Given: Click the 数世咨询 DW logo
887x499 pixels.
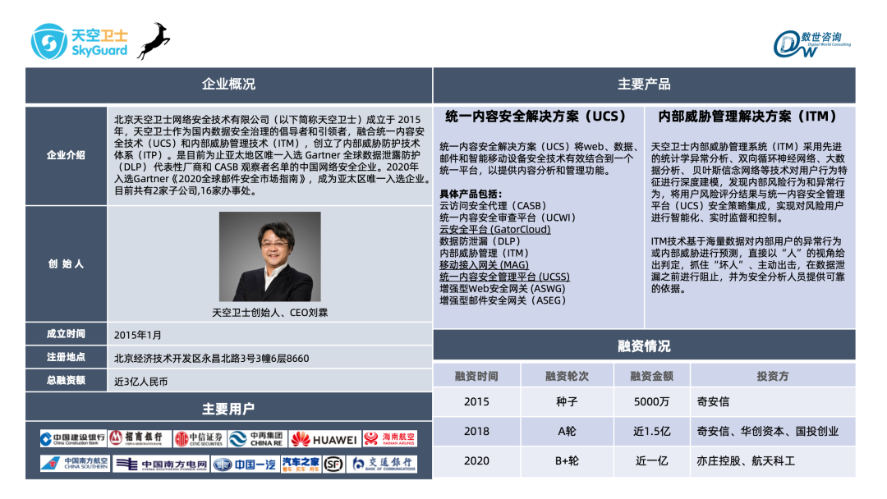Looking at the screenshot, I should tap(811, 44).
